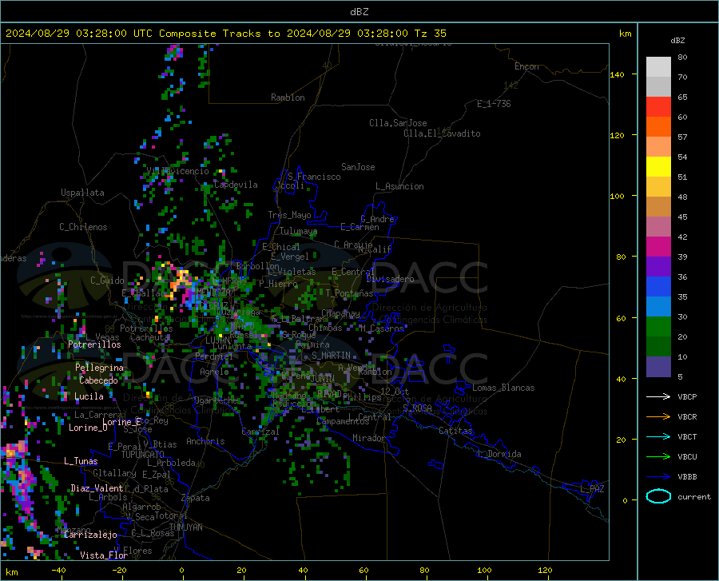Image resolution: width=719 pixels, height=581 pixels.
Task: Click the 'Vista_Flor' map label
Action: coord(104,555)
